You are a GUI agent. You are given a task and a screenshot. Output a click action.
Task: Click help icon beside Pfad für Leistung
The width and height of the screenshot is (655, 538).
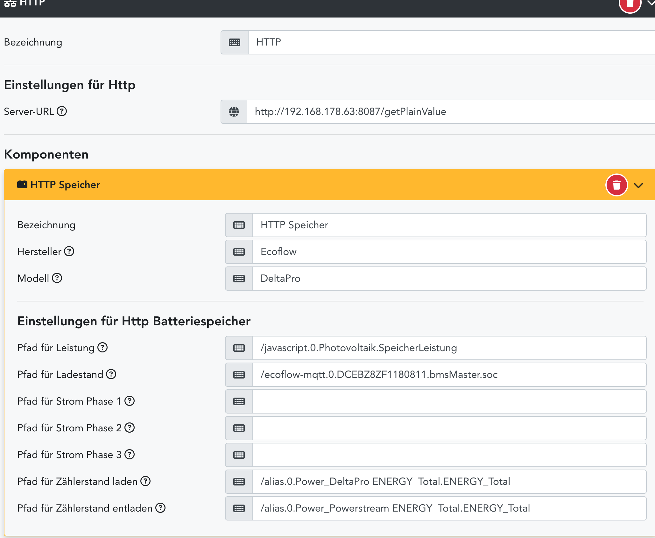tap(102, 348)
